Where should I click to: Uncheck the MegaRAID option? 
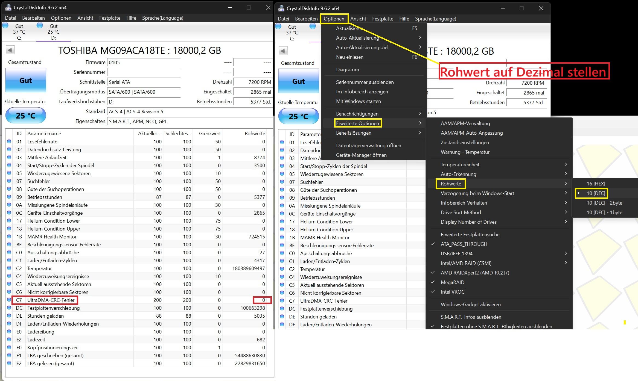coord(452,282)
